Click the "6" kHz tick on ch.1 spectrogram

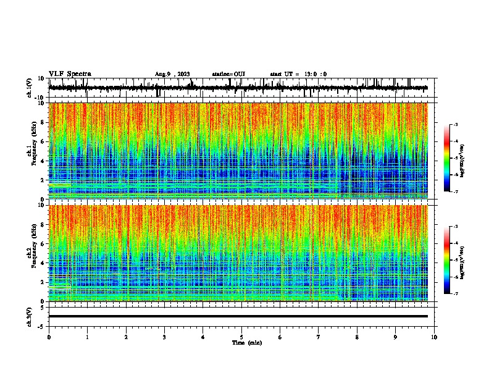click(x=43, y=141)
